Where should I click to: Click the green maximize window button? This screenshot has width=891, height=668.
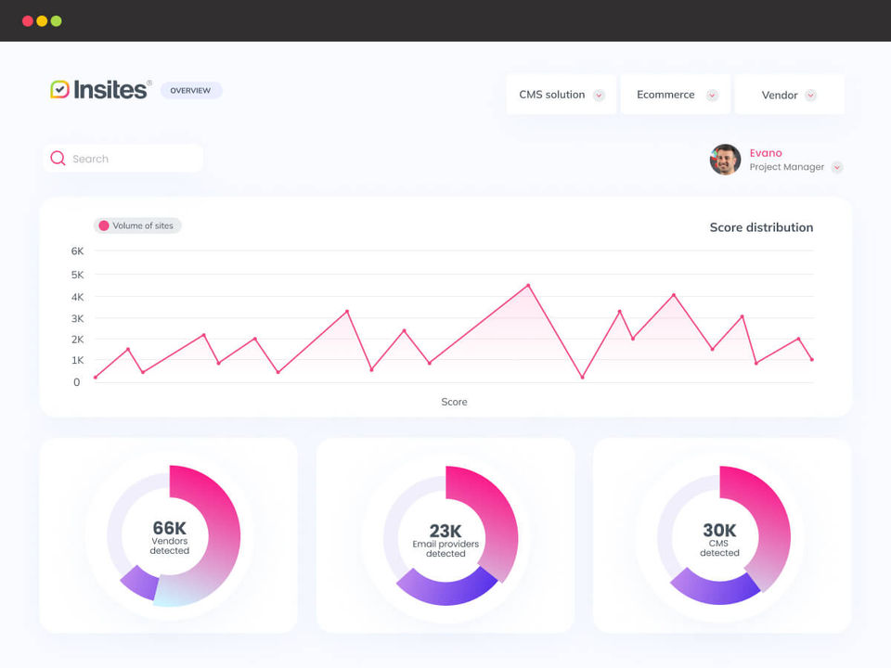tap(56, 21)
